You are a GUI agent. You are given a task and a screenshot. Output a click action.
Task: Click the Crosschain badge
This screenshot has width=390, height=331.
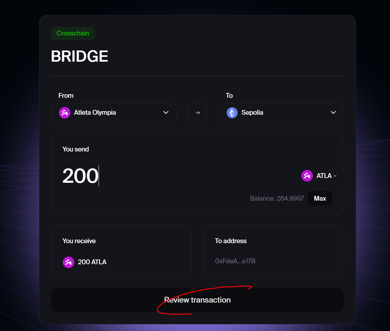(73, 33)
